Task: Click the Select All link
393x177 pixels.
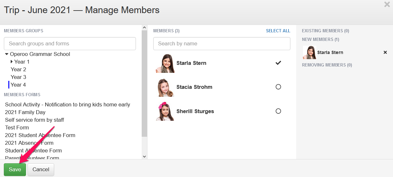Action: [278, 31]
